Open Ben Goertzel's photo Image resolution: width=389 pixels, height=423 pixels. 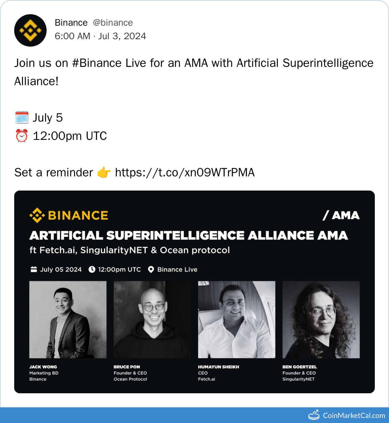click(321, 320)
